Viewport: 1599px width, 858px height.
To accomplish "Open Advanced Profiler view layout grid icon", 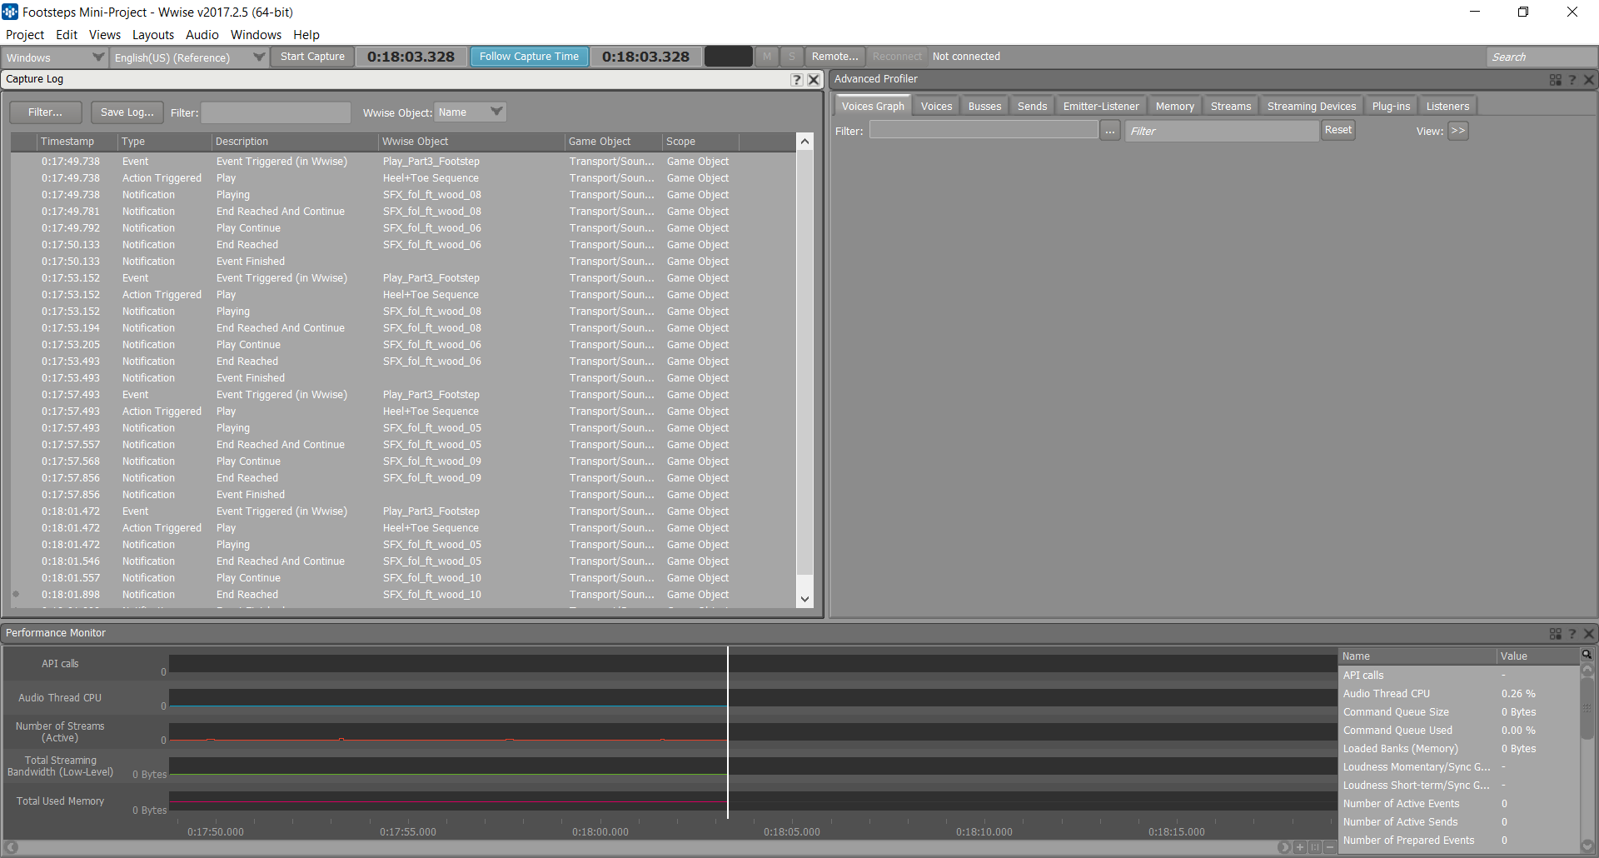I will coord(1555,79).
